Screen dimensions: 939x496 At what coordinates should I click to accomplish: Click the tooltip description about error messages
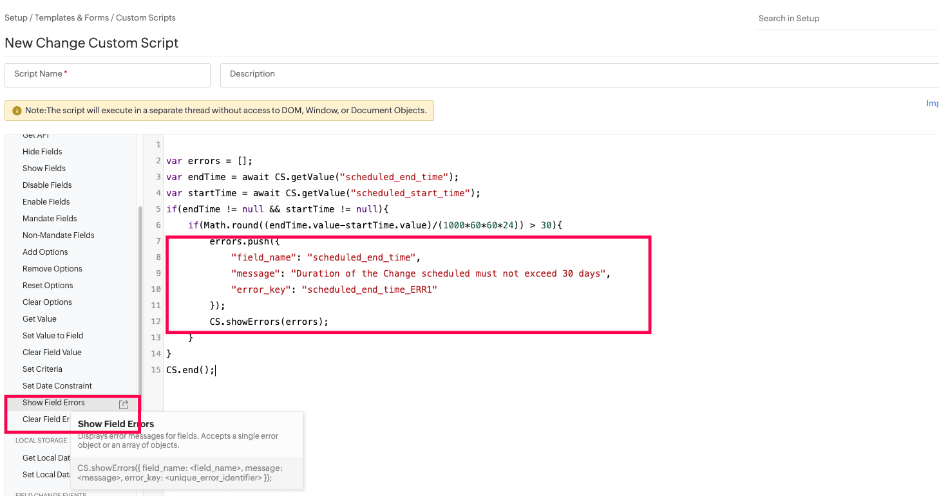(178, 441)
